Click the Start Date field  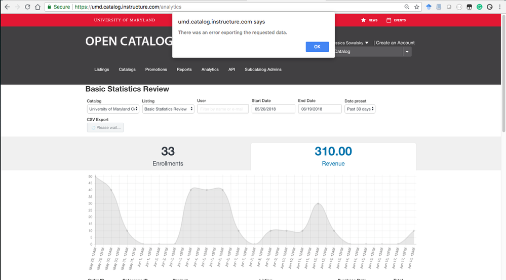(273, 109)
